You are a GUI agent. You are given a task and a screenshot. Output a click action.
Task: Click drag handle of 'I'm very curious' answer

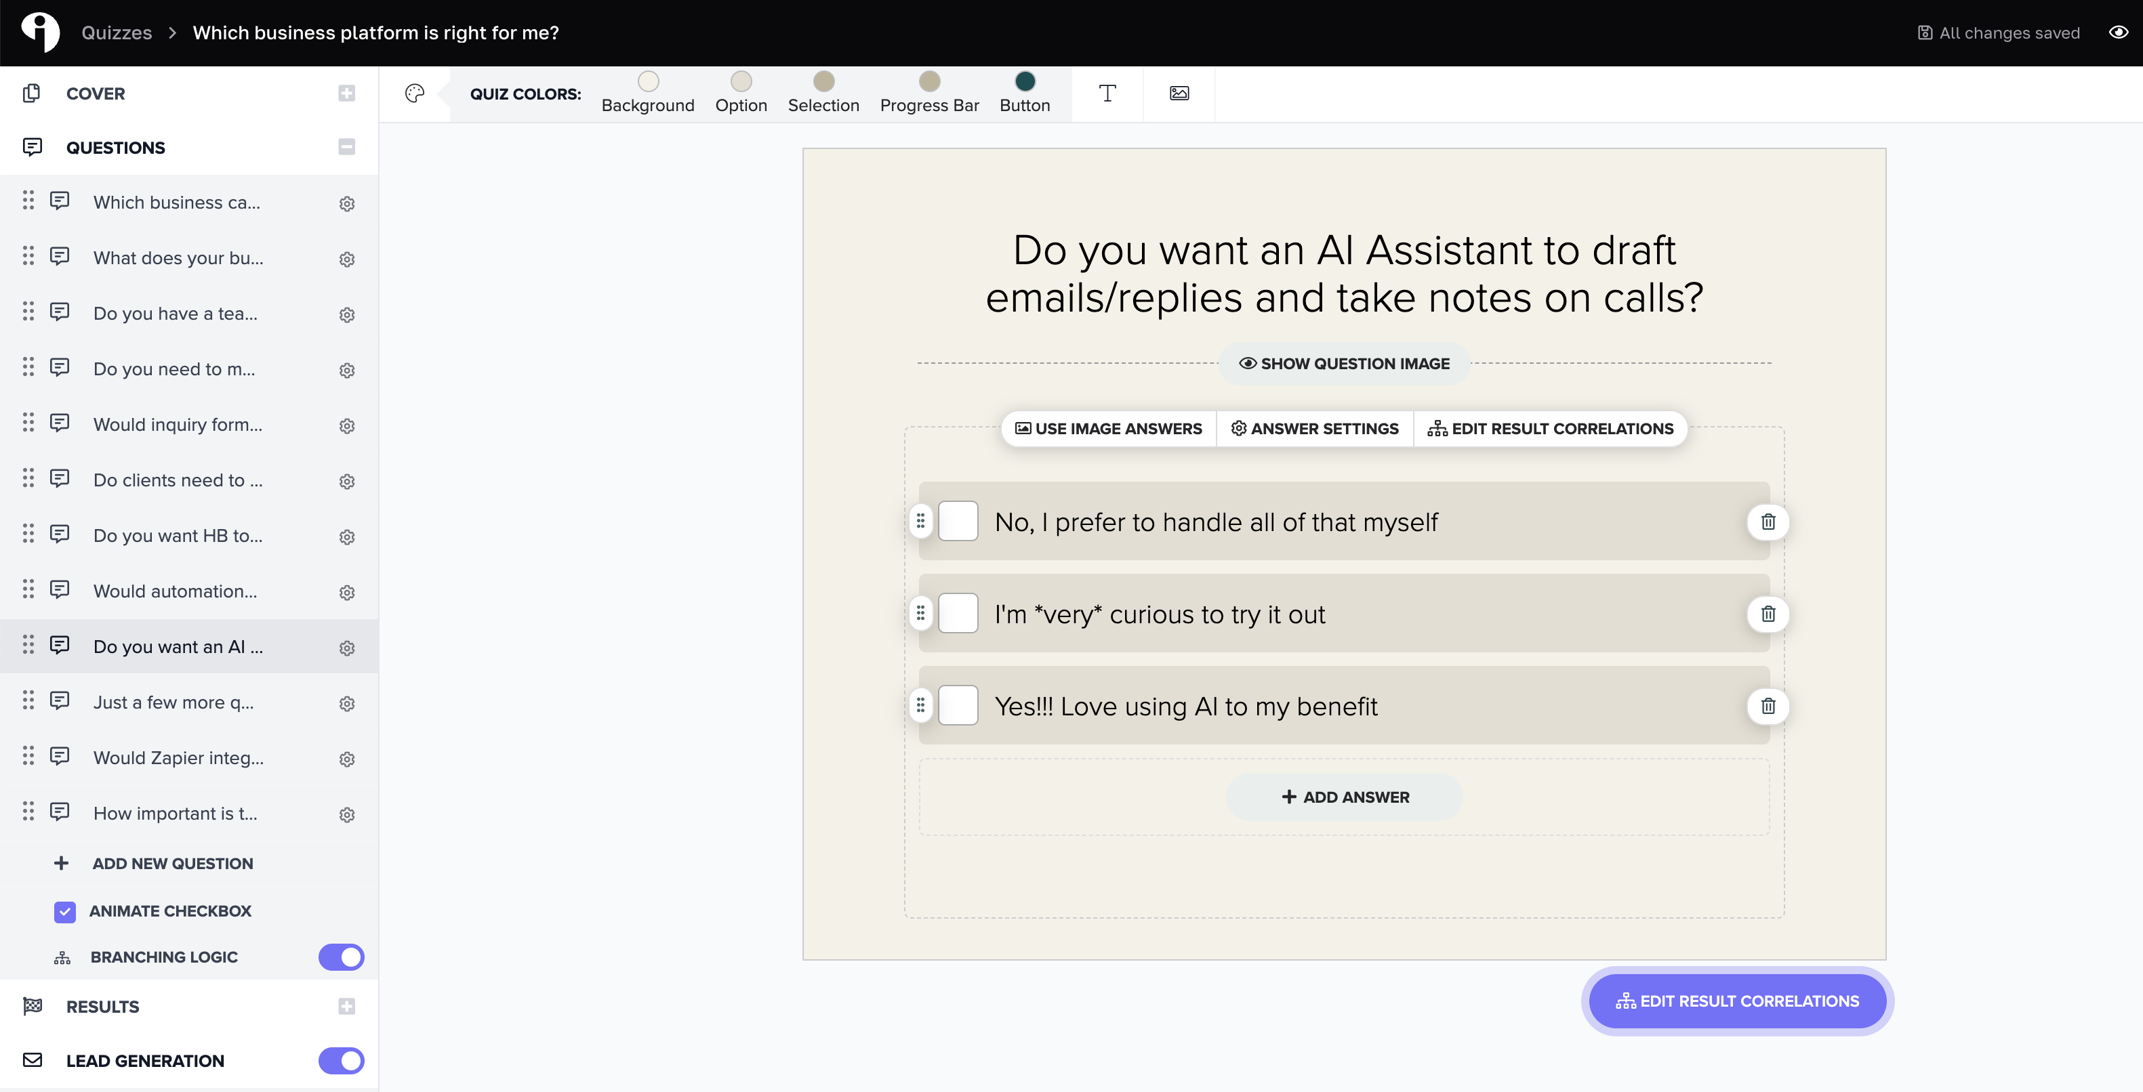coord(920,614)
